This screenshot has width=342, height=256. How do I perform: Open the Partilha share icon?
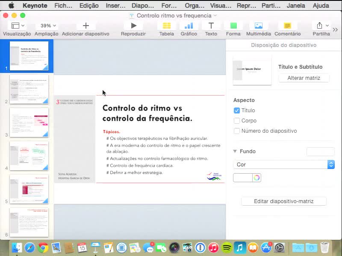pyautogui.click(x=319, y=26)
